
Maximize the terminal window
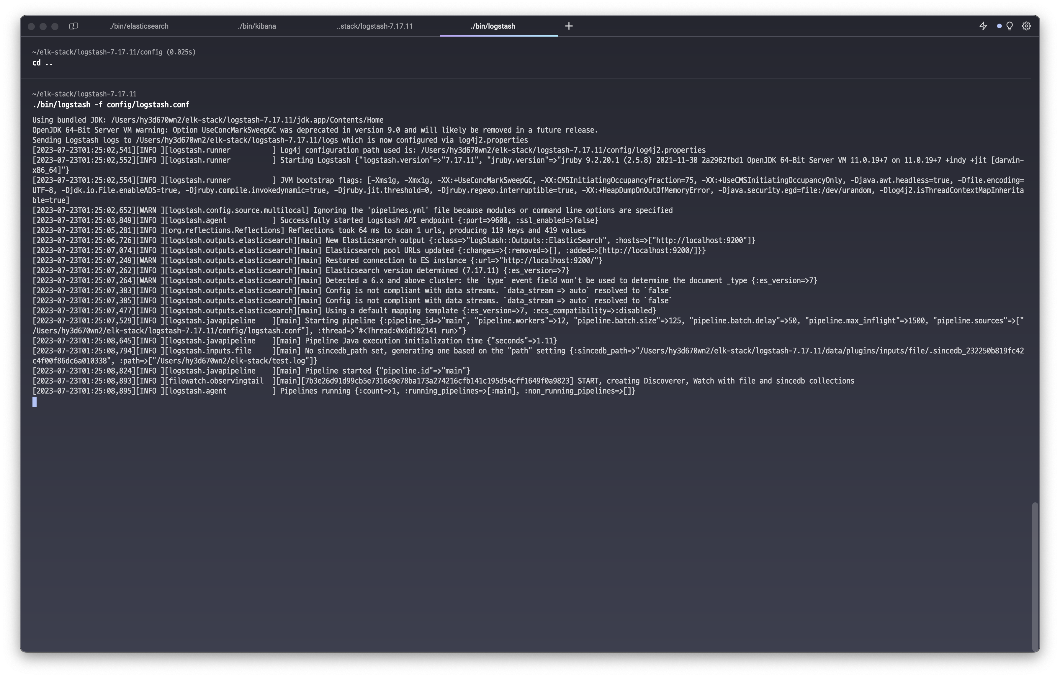point(55,26)
